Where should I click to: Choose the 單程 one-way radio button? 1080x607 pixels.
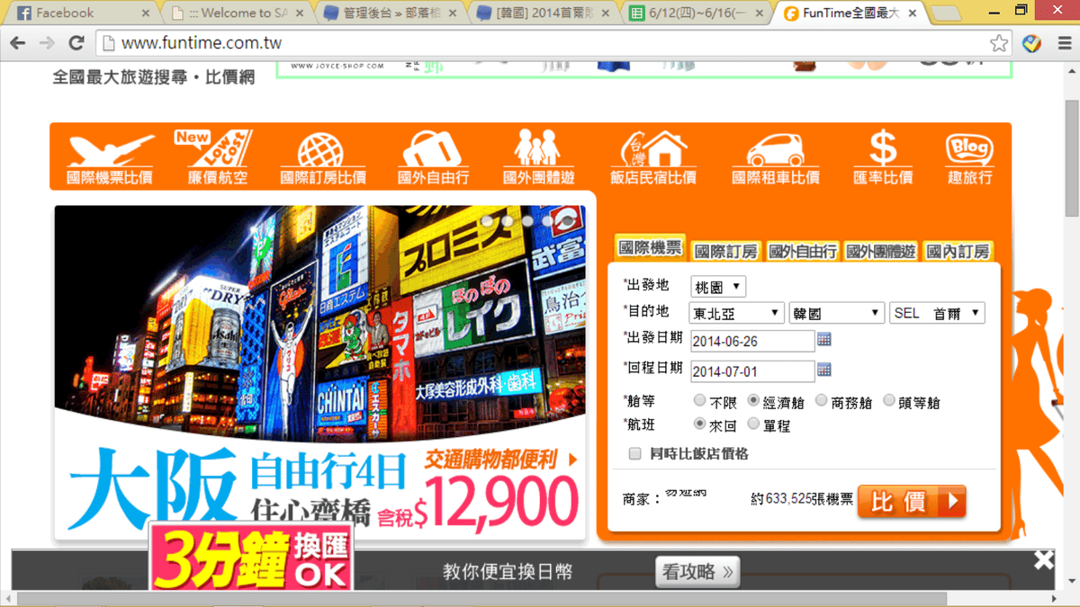click(754, 424)
